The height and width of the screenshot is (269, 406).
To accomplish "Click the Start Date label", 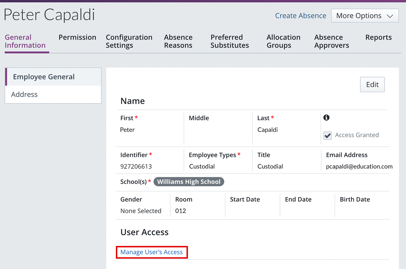I will pyautogui.click(x=245, y=199).
